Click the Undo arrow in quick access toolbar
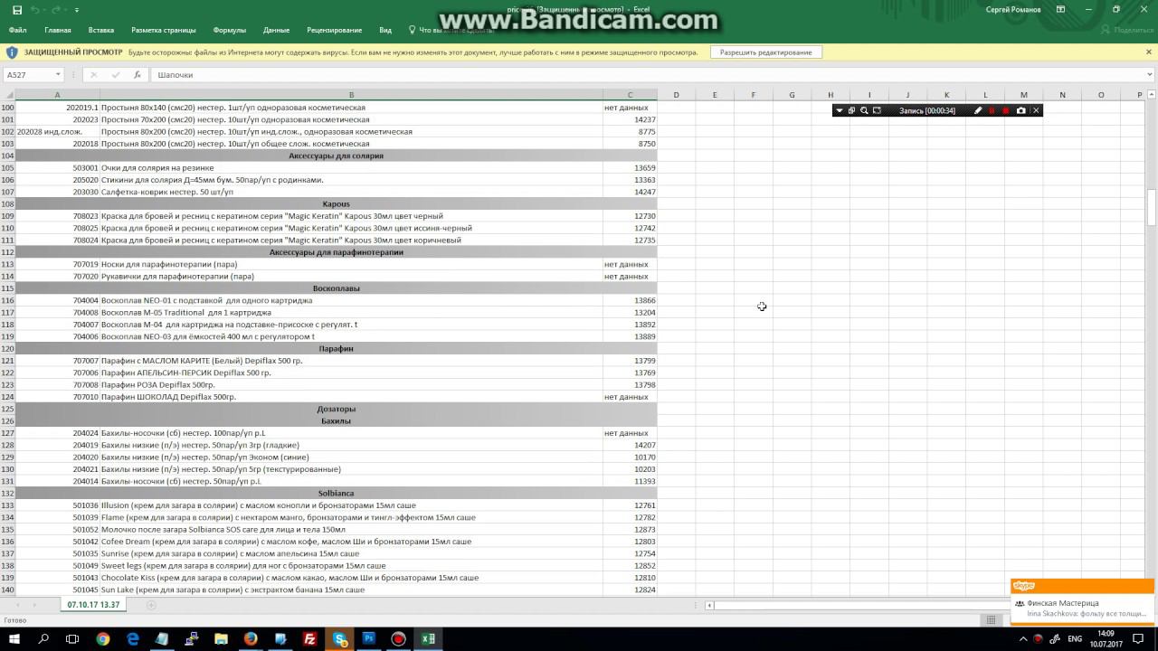 point(35,10)
